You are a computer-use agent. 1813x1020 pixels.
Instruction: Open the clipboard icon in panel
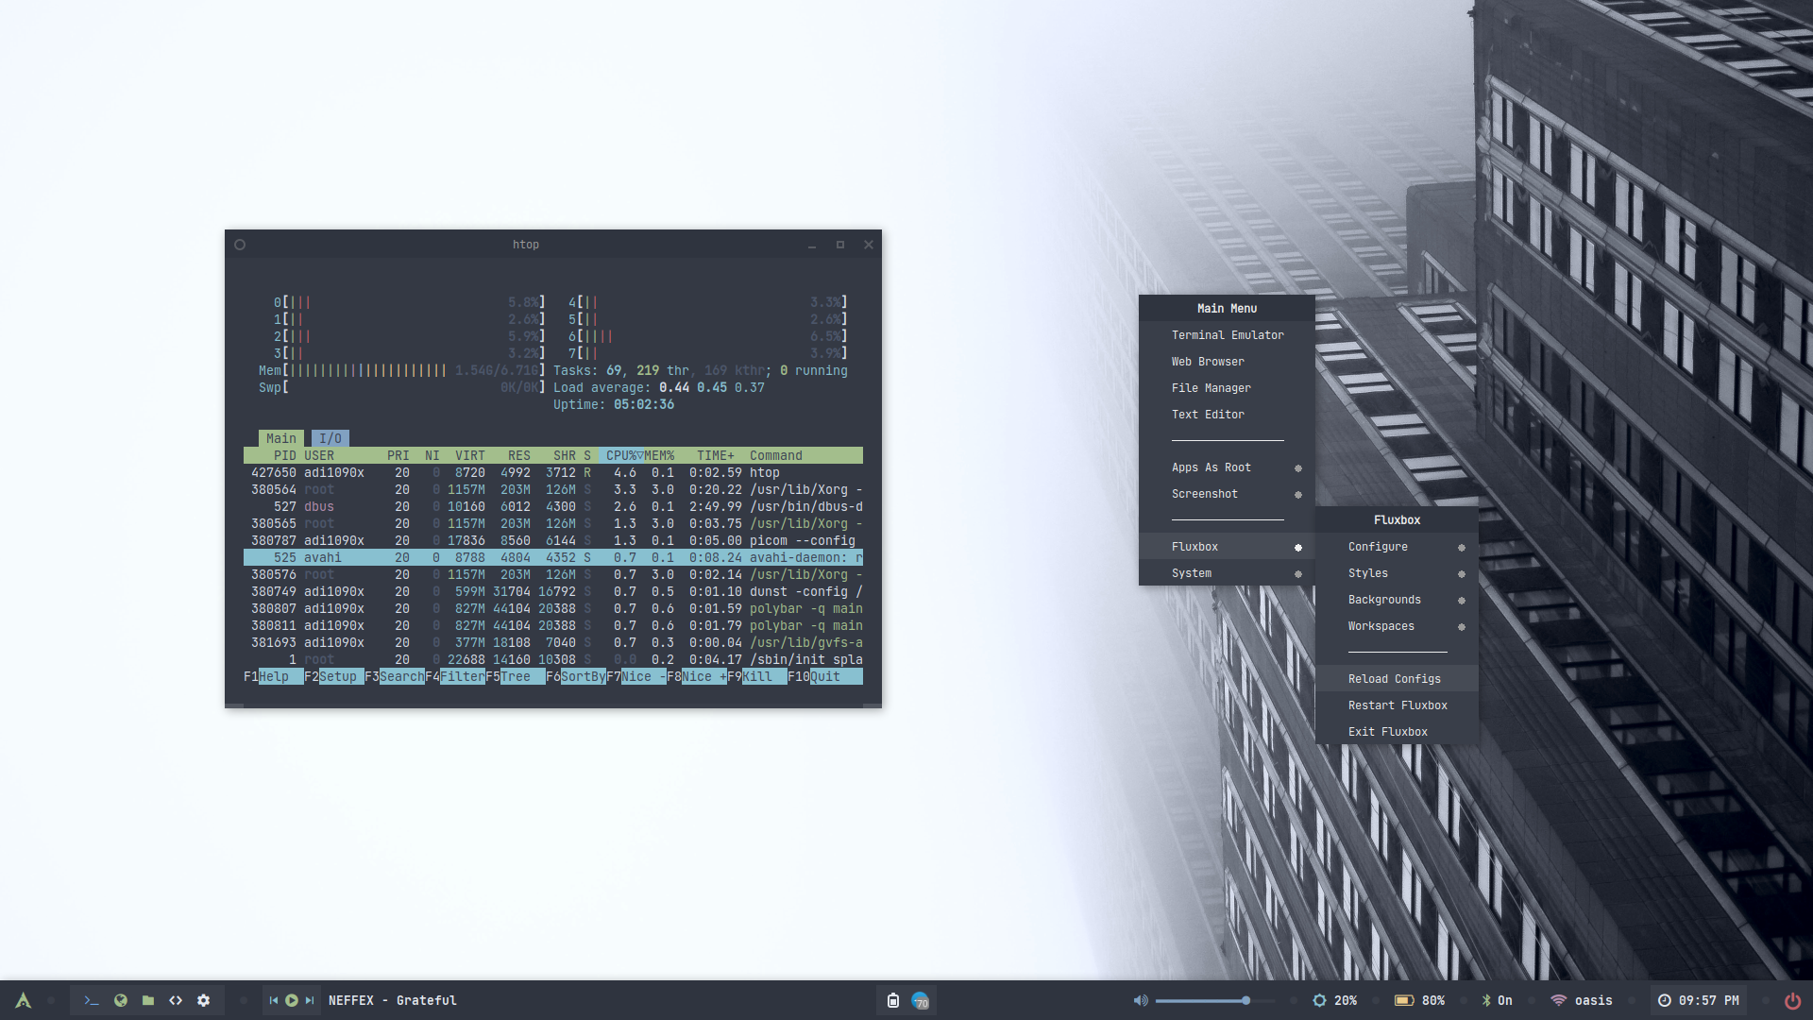tap(892, 1000)
